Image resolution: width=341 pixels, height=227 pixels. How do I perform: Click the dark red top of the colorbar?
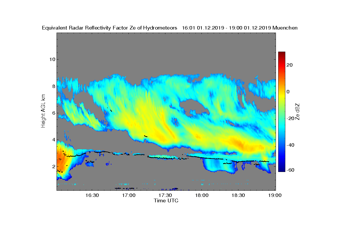coord(282,54)
